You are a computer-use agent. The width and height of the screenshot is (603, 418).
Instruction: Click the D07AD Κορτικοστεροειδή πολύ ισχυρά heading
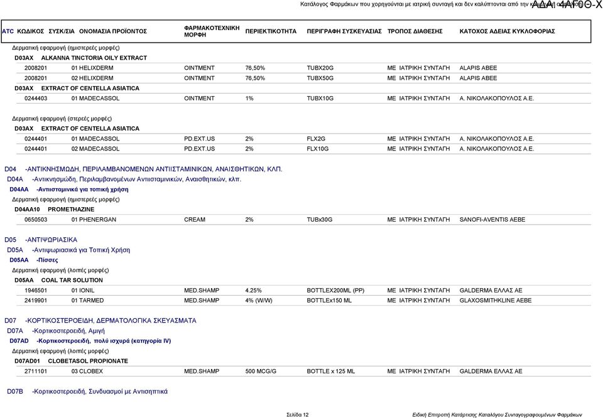click(90, 341)
